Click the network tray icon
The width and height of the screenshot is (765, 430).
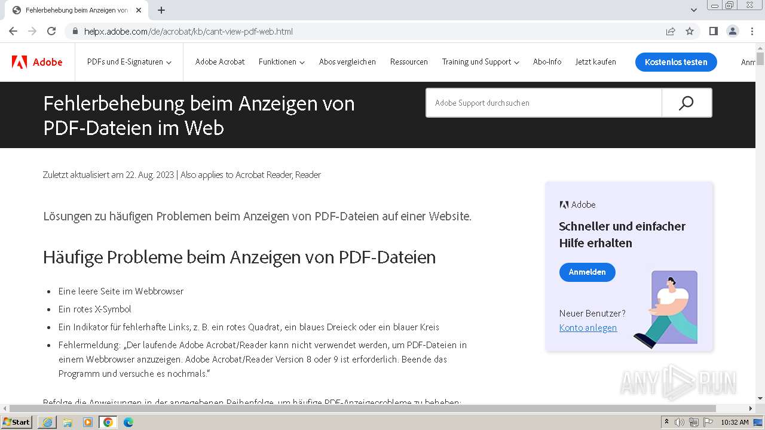pos(693,422)
